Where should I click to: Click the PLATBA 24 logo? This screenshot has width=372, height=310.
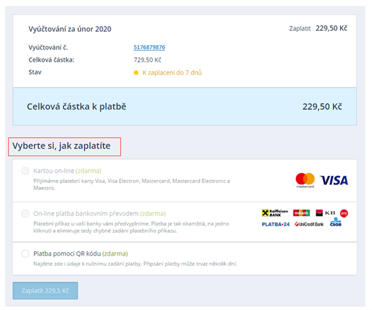tap(275, 224)
